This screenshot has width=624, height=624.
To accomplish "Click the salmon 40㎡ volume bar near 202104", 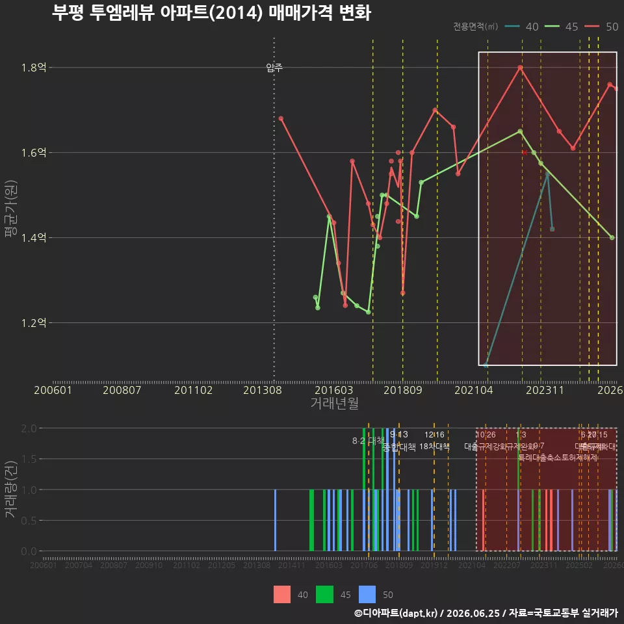I will click(484, 520).
